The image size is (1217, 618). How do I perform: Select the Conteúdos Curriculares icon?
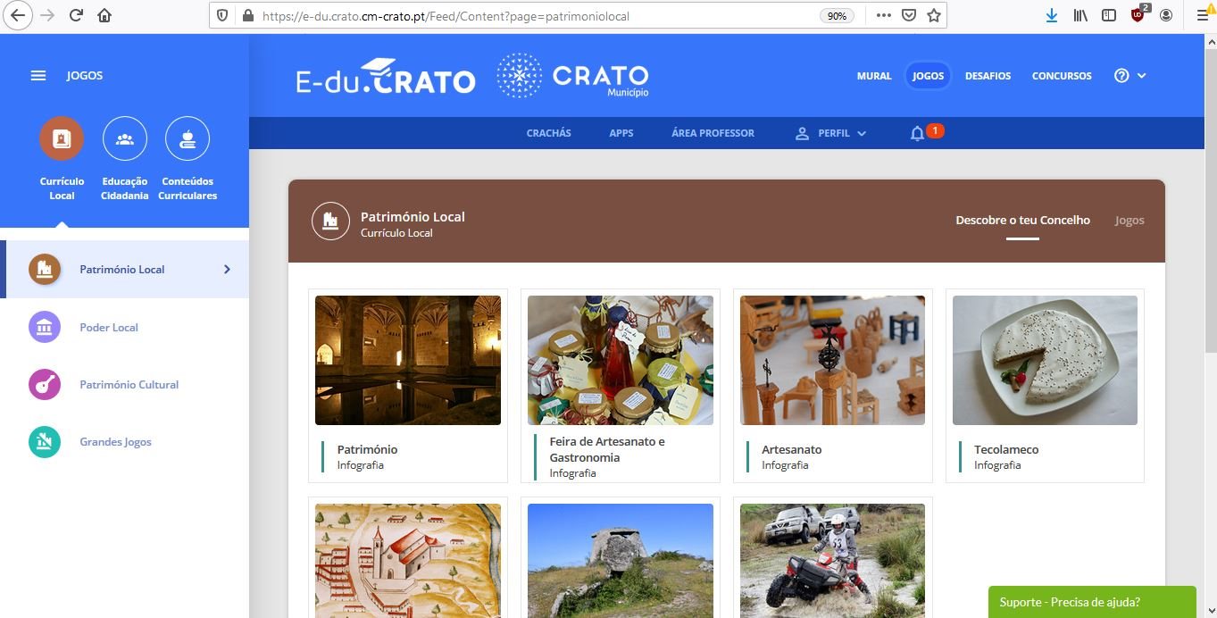(x=188, y=139)
